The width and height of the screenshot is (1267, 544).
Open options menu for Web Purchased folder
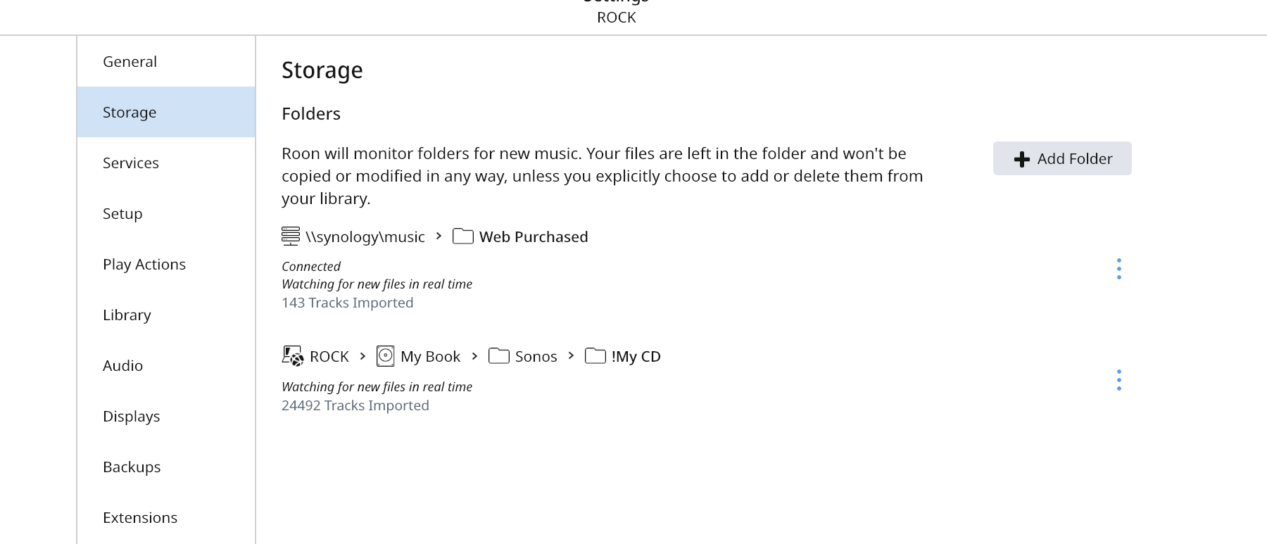pyautogui.click(x=1119, y=269)
